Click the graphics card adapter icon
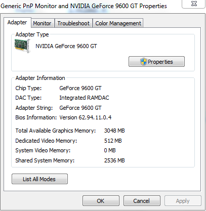 pyautogui.click(x=22, y=46)
